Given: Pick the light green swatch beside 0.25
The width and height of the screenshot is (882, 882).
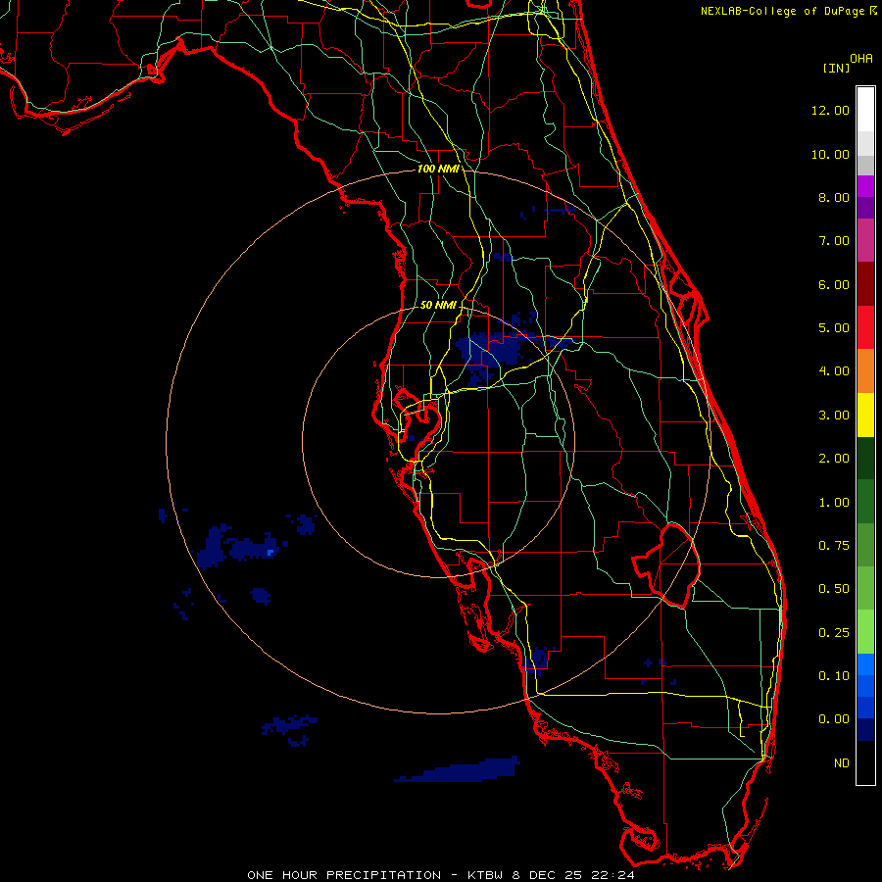Looking at the screenshot, I should pyautogui.click(x=865, y=632).
